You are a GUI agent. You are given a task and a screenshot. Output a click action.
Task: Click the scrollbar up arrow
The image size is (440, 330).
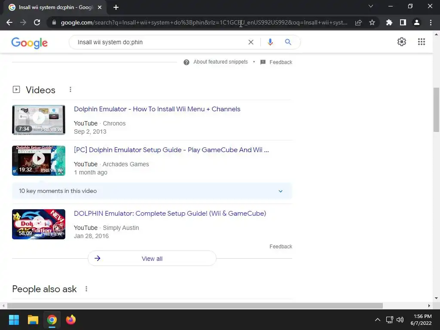(x=436, y=34)
